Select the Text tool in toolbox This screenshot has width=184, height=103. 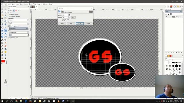click(x=2, y=40)
